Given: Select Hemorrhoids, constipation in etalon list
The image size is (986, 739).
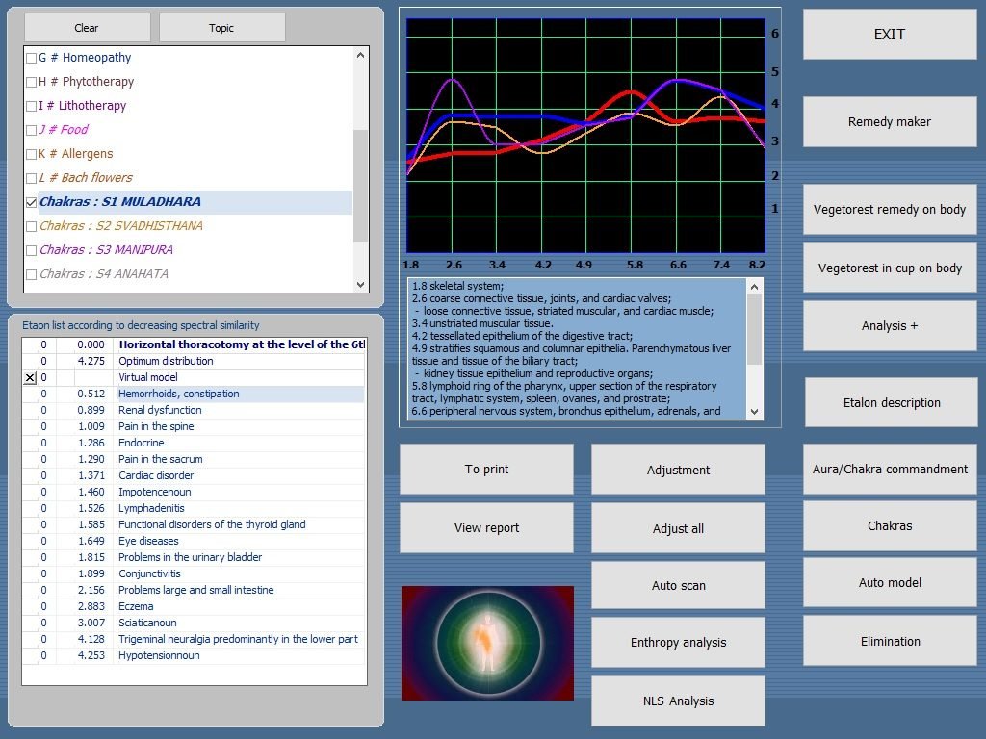Looking at the screenshot, I should [x=179, y=394].
